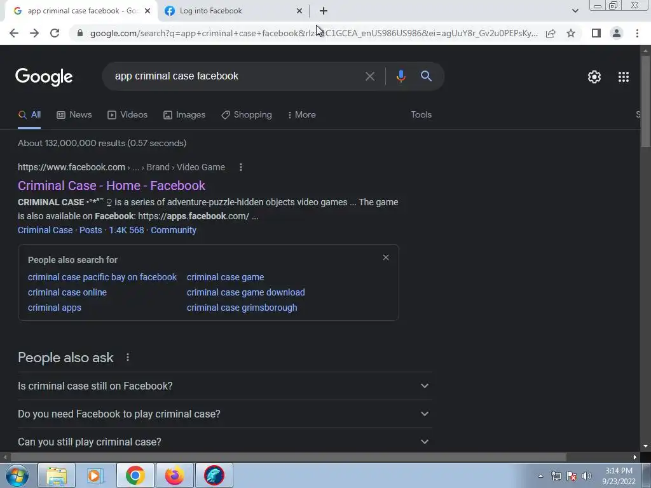The height and width of the screenshot is (488, 651).
Task: Select the All results tab
Action: [x=29, y=115]
